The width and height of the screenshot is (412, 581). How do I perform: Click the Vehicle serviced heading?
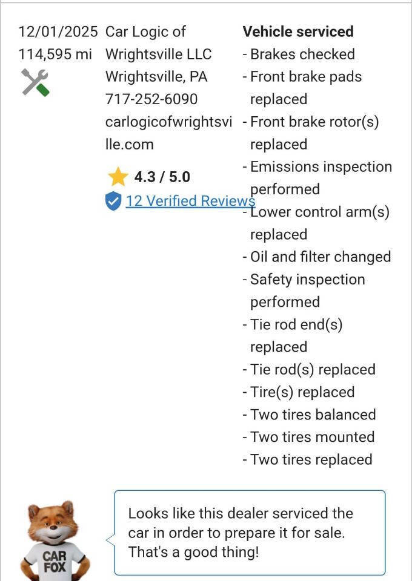298,31
